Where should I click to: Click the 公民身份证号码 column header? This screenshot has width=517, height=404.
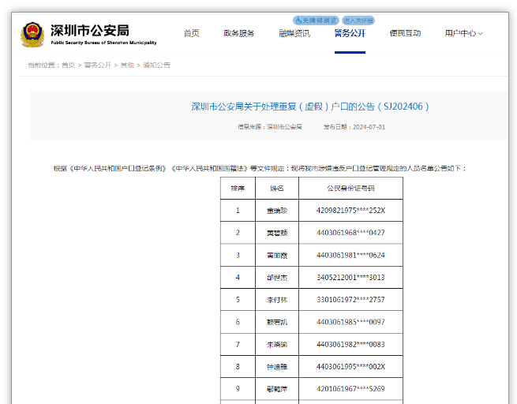[350, 188]
